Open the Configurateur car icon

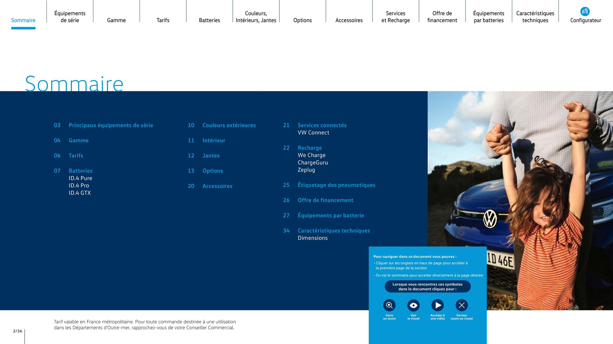585,11
